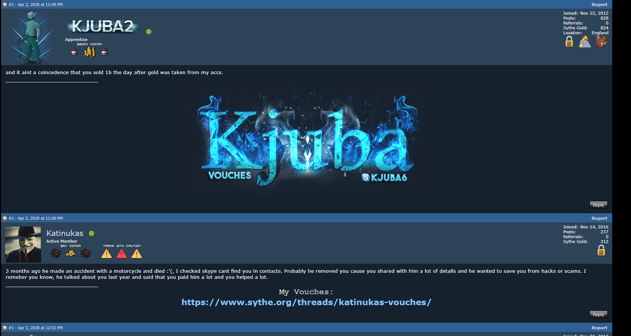Viewport: 631px width, 336px height.
Task: Click the green online status dot beside Katinukas
Action: [x=91, y=233]
